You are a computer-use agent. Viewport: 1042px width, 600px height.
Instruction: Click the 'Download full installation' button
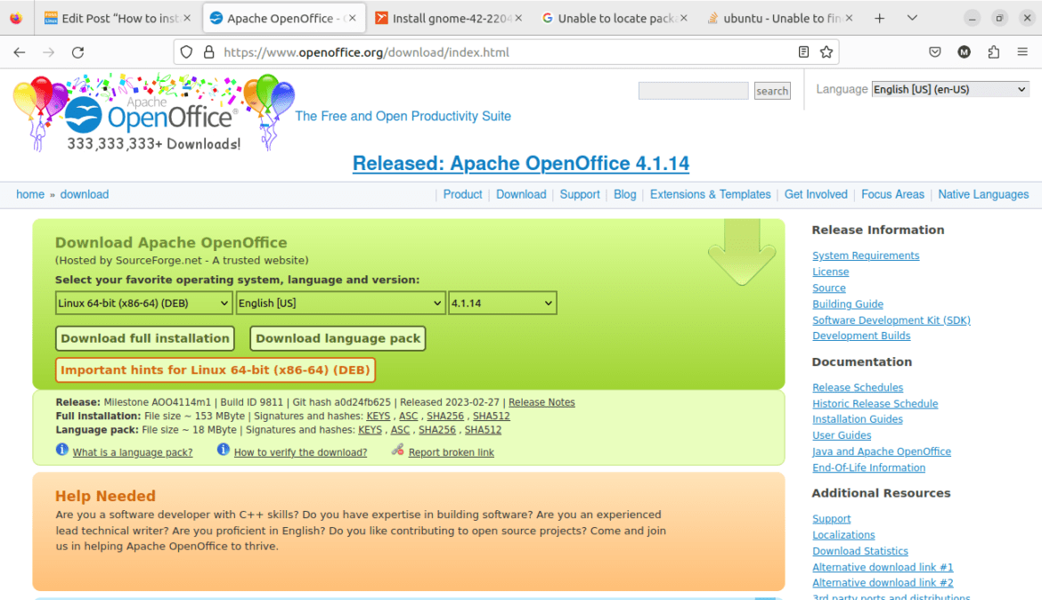(144, 338)
